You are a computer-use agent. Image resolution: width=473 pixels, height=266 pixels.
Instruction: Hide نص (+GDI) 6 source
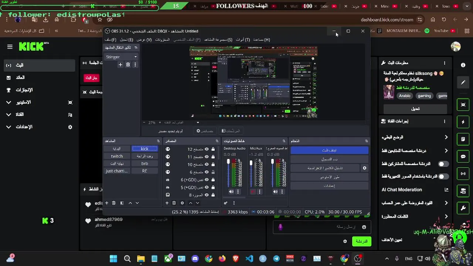click(207, 180)
